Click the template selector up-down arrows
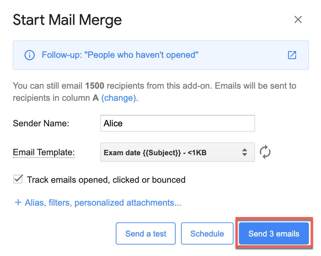 click(245, 153)
